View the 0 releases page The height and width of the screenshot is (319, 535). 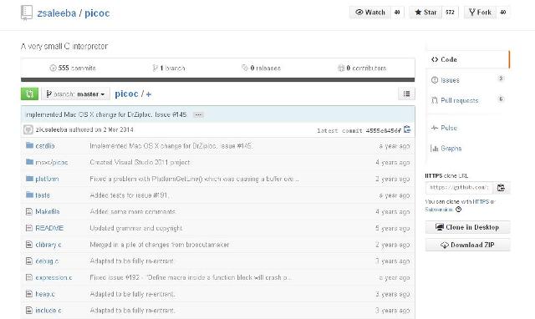[x=261, y=68]
